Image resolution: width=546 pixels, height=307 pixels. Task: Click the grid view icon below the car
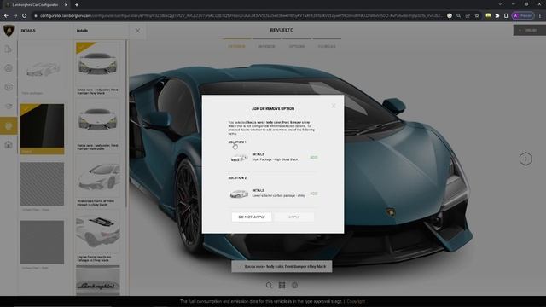pyautogui.click(x=282, y=285)
